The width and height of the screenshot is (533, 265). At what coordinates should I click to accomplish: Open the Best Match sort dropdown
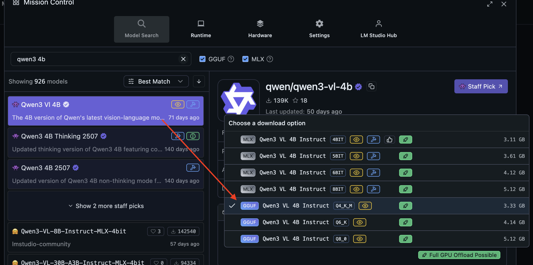[x=156, y=81]
